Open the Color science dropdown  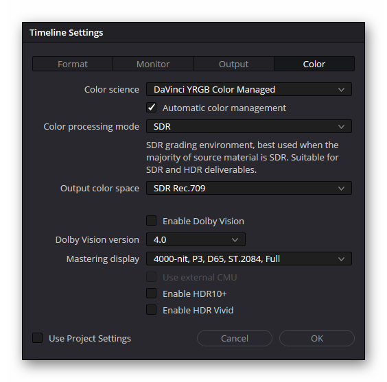pos(249,90)
